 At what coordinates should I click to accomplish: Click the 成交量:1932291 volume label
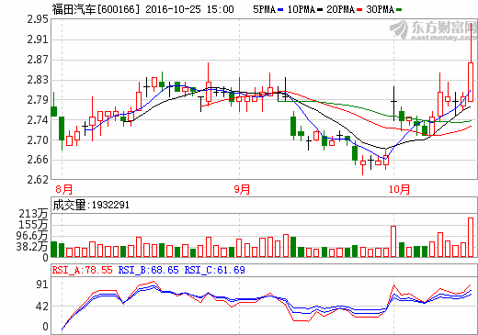91,205
